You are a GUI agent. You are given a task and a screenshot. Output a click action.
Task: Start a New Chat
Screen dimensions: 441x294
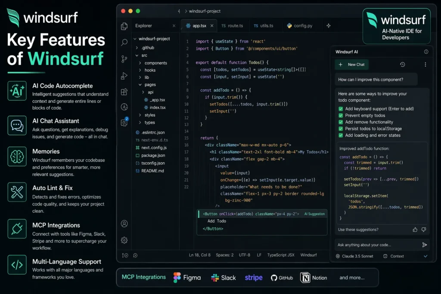[351, 65]
